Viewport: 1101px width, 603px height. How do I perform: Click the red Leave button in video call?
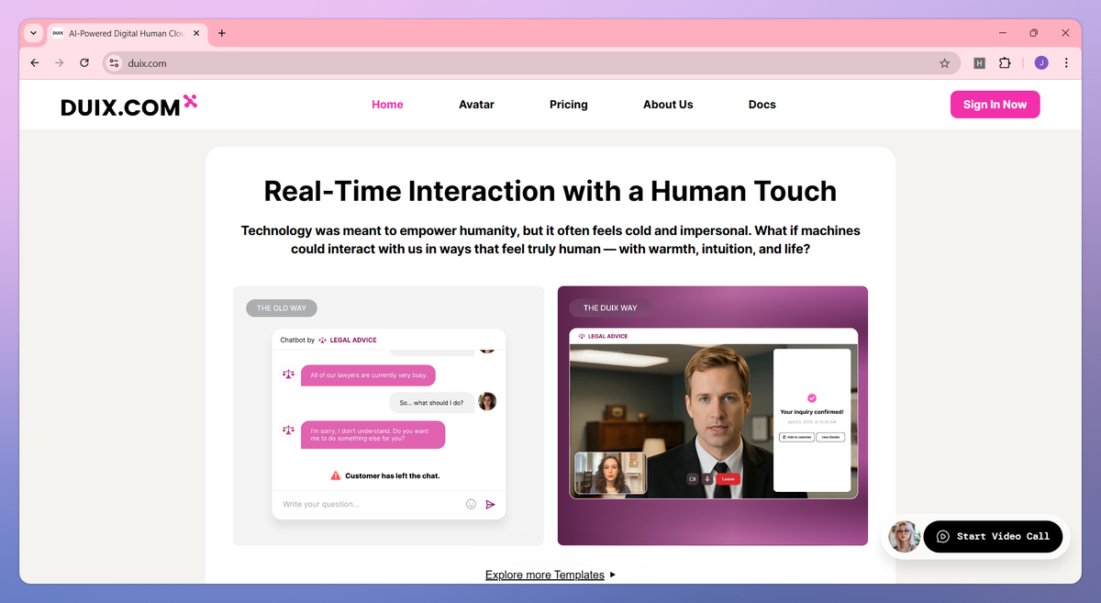pos(728,479)
